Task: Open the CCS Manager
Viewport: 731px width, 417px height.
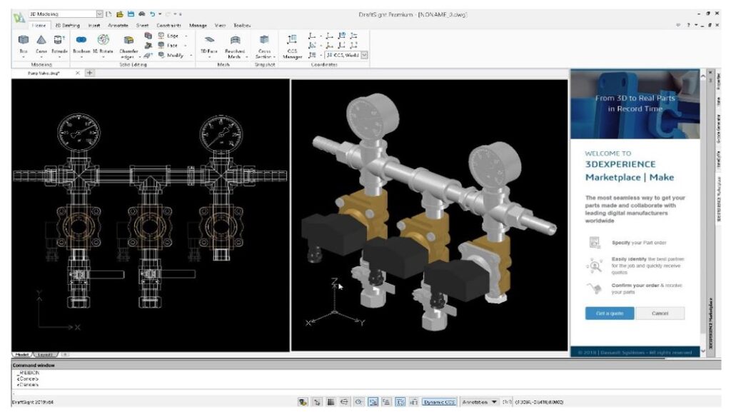Action: pyautogui.click(x=292, y=45)
